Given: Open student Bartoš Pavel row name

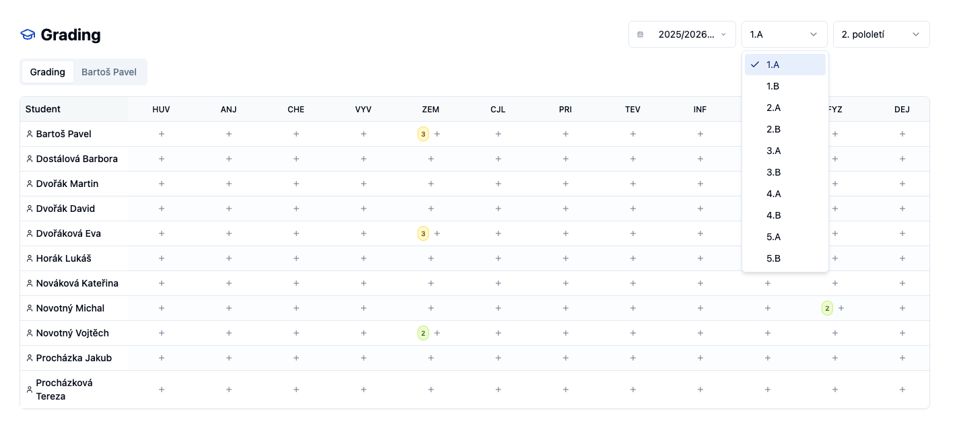Looking at the screenshot, I should [x=64, y=134].
